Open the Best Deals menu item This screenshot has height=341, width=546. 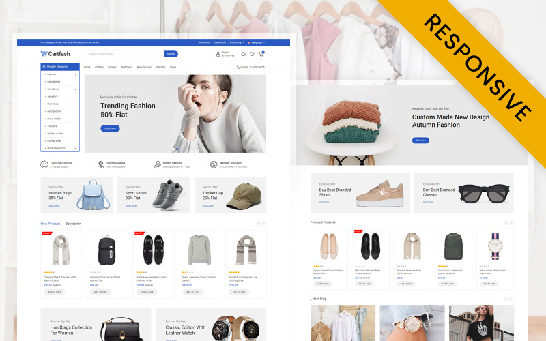click(127, 67)
